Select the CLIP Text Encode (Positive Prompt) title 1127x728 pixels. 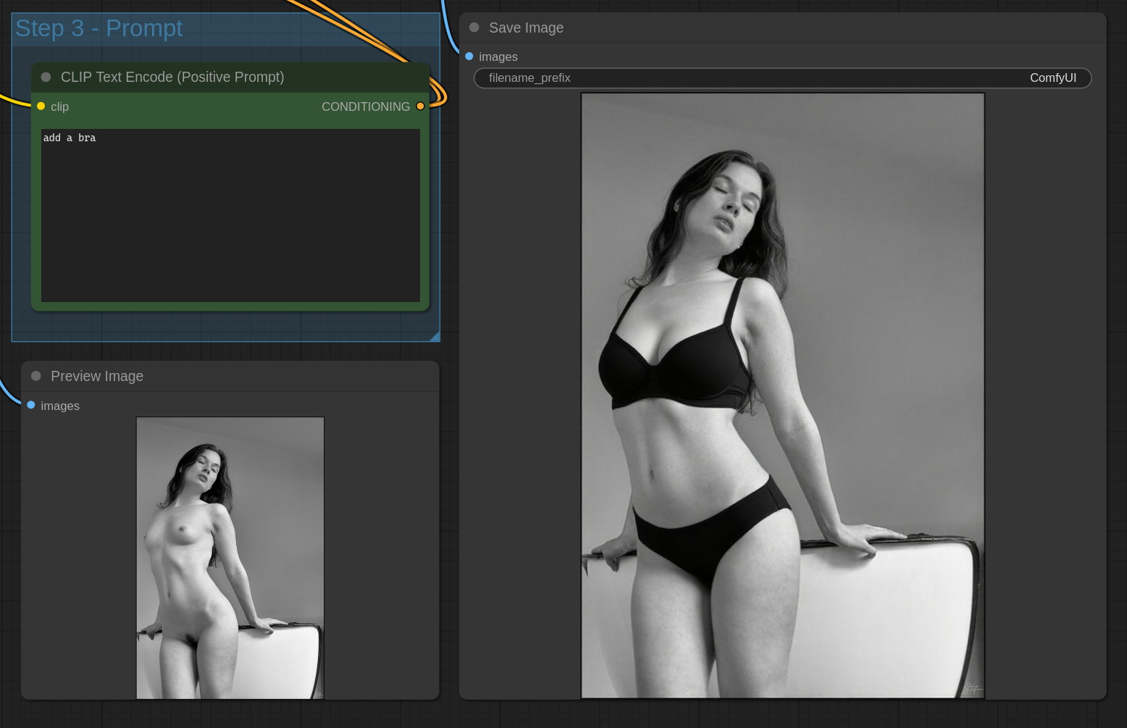172,77
